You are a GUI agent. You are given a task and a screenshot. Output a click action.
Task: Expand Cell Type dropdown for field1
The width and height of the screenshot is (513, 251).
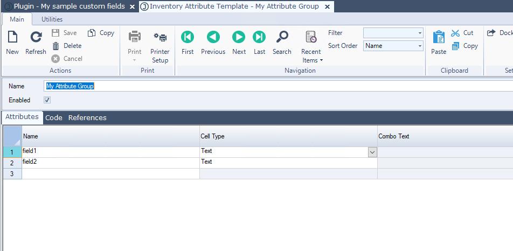click(372, 152)
